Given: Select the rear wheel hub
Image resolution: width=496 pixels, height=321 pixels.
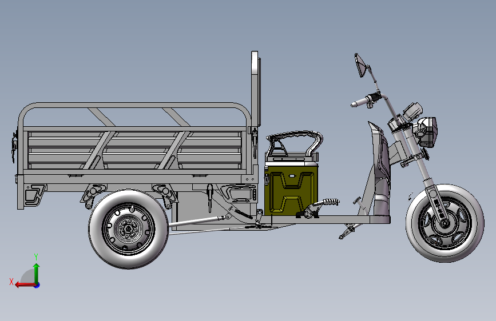Looking at the screenshot, I should point(128,228).
